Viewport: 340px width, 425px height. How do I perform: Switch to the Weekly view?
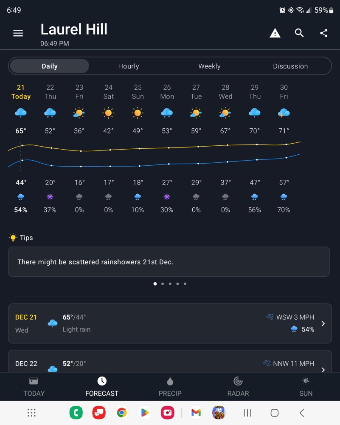[209, 66]
